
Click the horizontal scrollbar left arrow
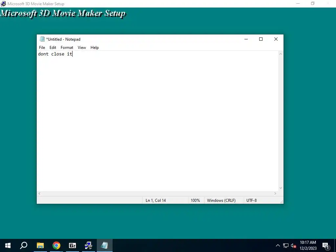39,194
